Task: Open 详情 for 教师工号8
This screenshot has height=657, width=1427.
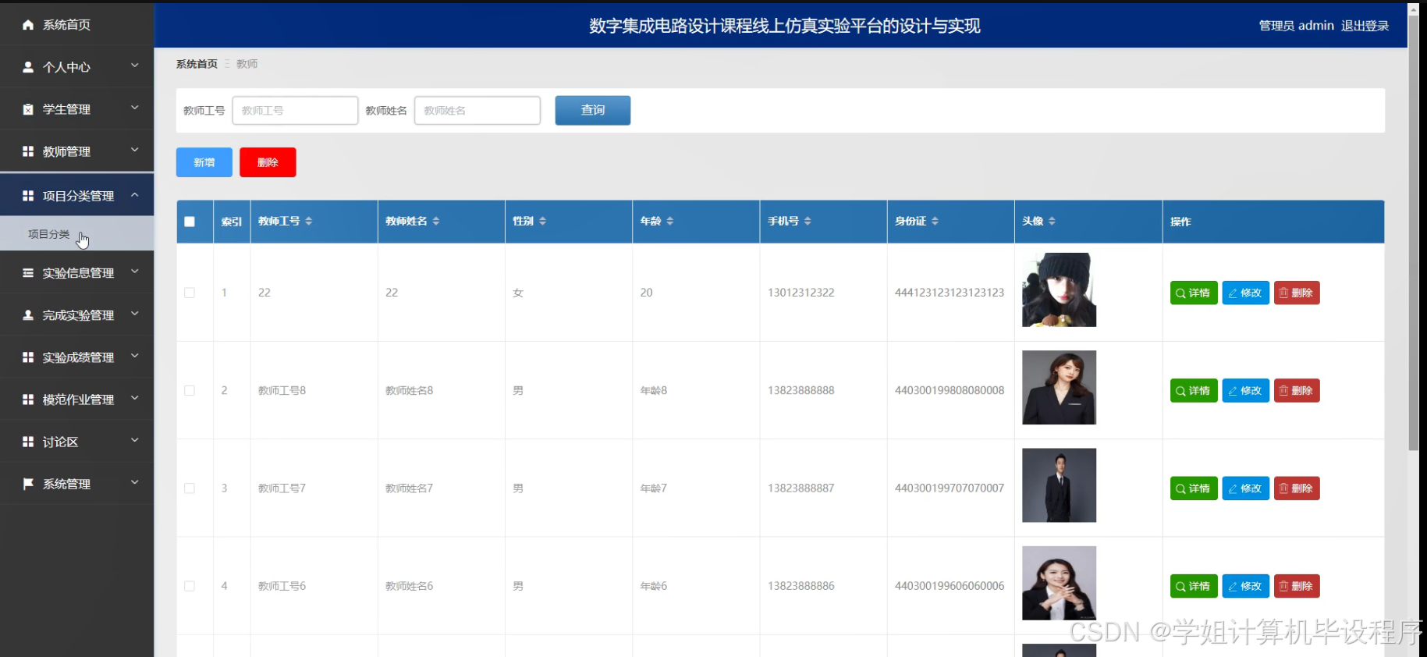Action: click(1194, 390)
